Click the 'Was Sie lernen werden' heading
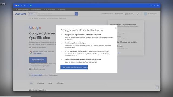173x97 pixels. (37, 90)
